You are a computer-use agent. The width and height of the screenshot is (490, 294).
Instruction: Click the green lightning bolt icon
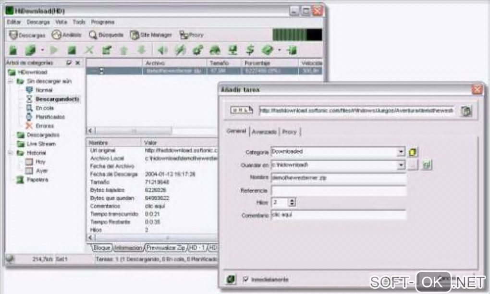point(180,50)
